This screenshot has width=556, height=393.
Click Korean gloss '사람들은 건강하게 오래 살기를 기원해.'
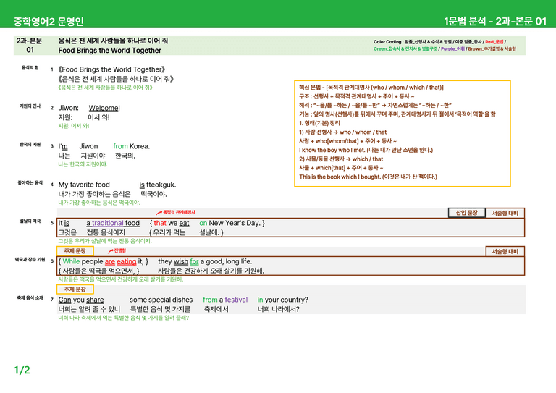211,271
